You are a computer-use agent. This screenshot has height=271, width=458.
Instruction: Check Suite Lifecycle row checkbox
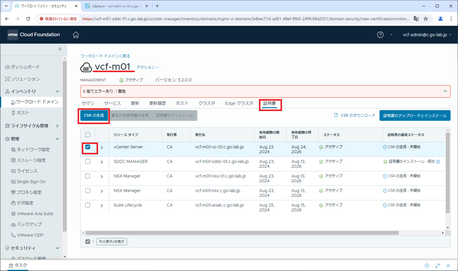pyautogui.click(x=88, y=205)
